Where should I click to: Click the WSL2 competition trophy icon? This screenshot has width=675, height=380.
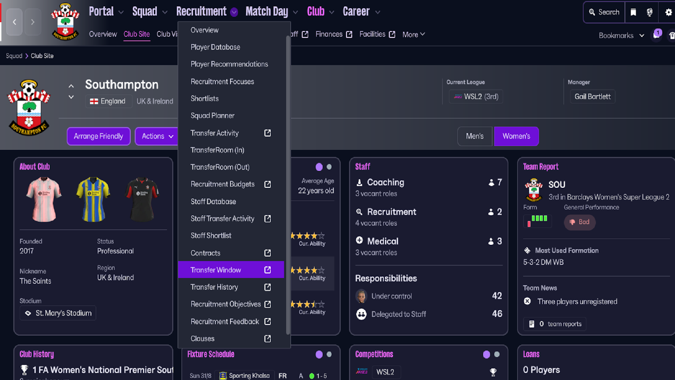coord(493,372)
